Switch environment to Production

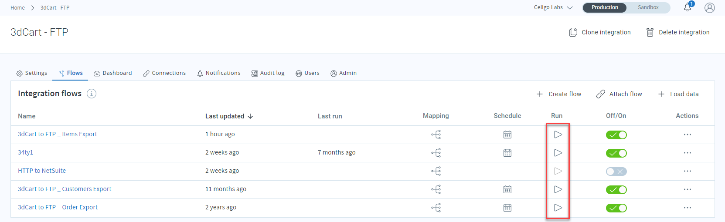(x=605, y=7)
